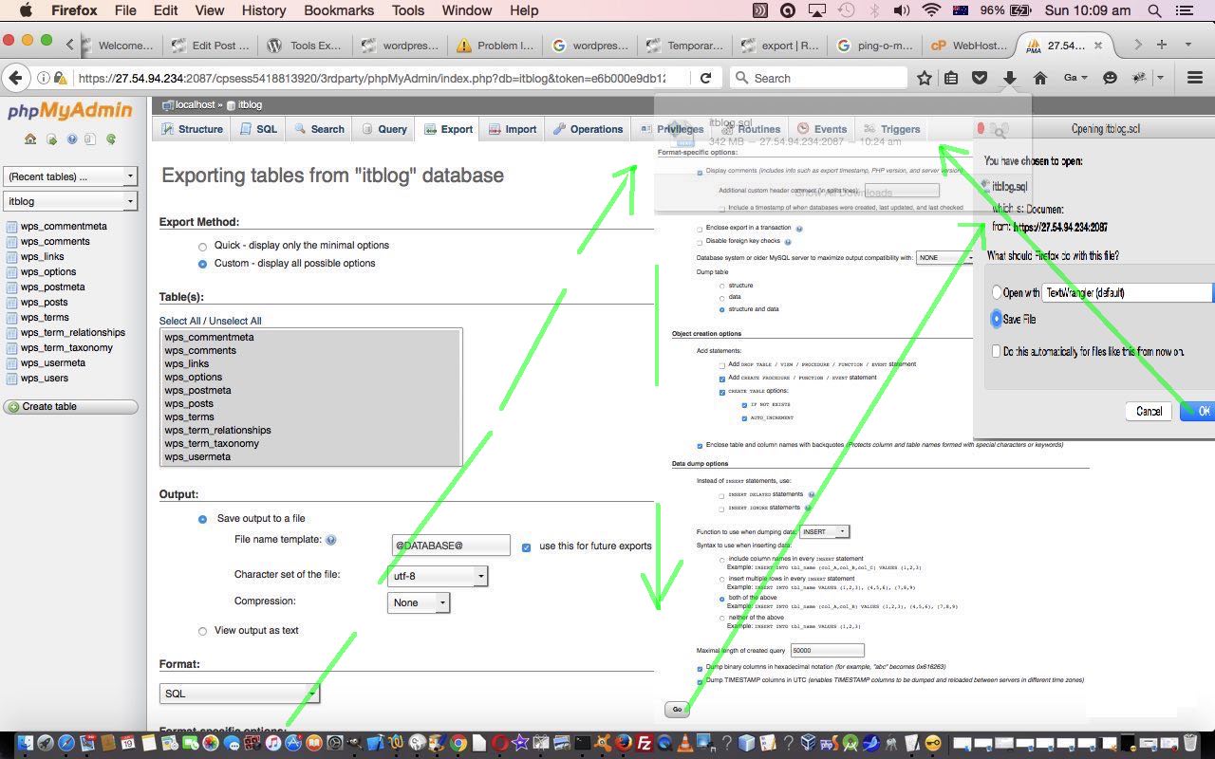The image size is (1215, 759).
Task: Click Firefox back arrow button
Action: tap(15, 78)
